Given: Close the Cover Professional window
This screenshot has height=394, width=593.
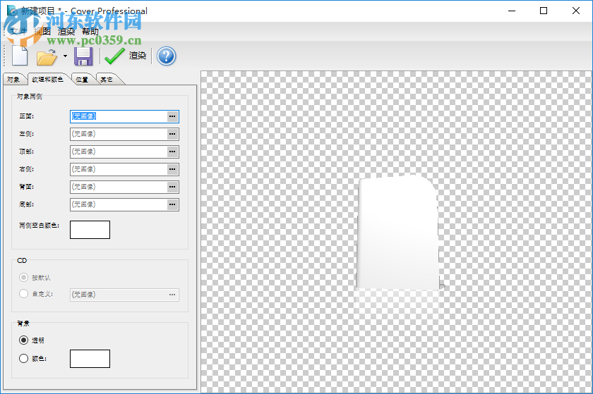Looking at the screenshot, I should (x=575, y=11).
